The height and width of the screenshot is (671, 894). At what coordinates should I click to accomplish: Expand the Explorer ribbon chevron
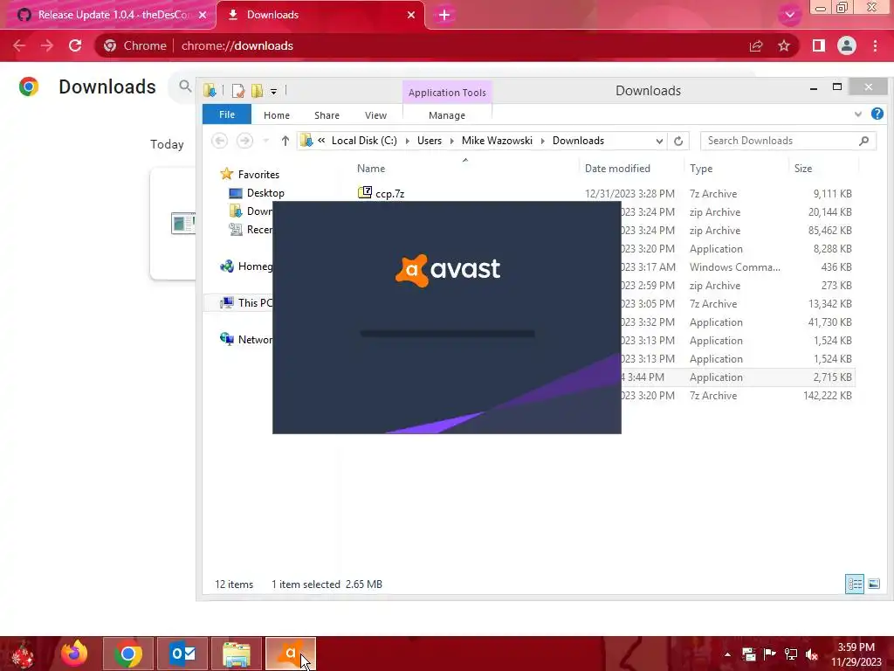coord(858,114)
